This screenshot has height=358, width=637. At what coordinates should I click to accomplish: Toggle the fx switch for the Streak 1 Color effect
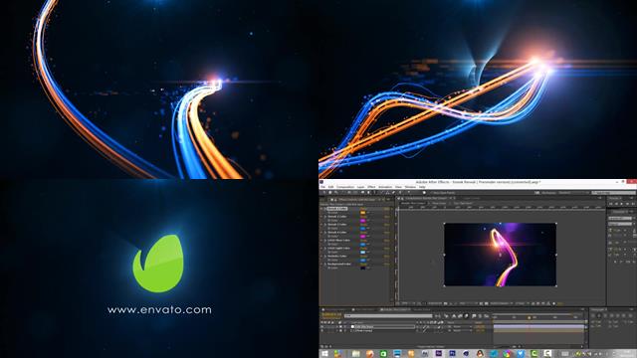coord(321,209)
